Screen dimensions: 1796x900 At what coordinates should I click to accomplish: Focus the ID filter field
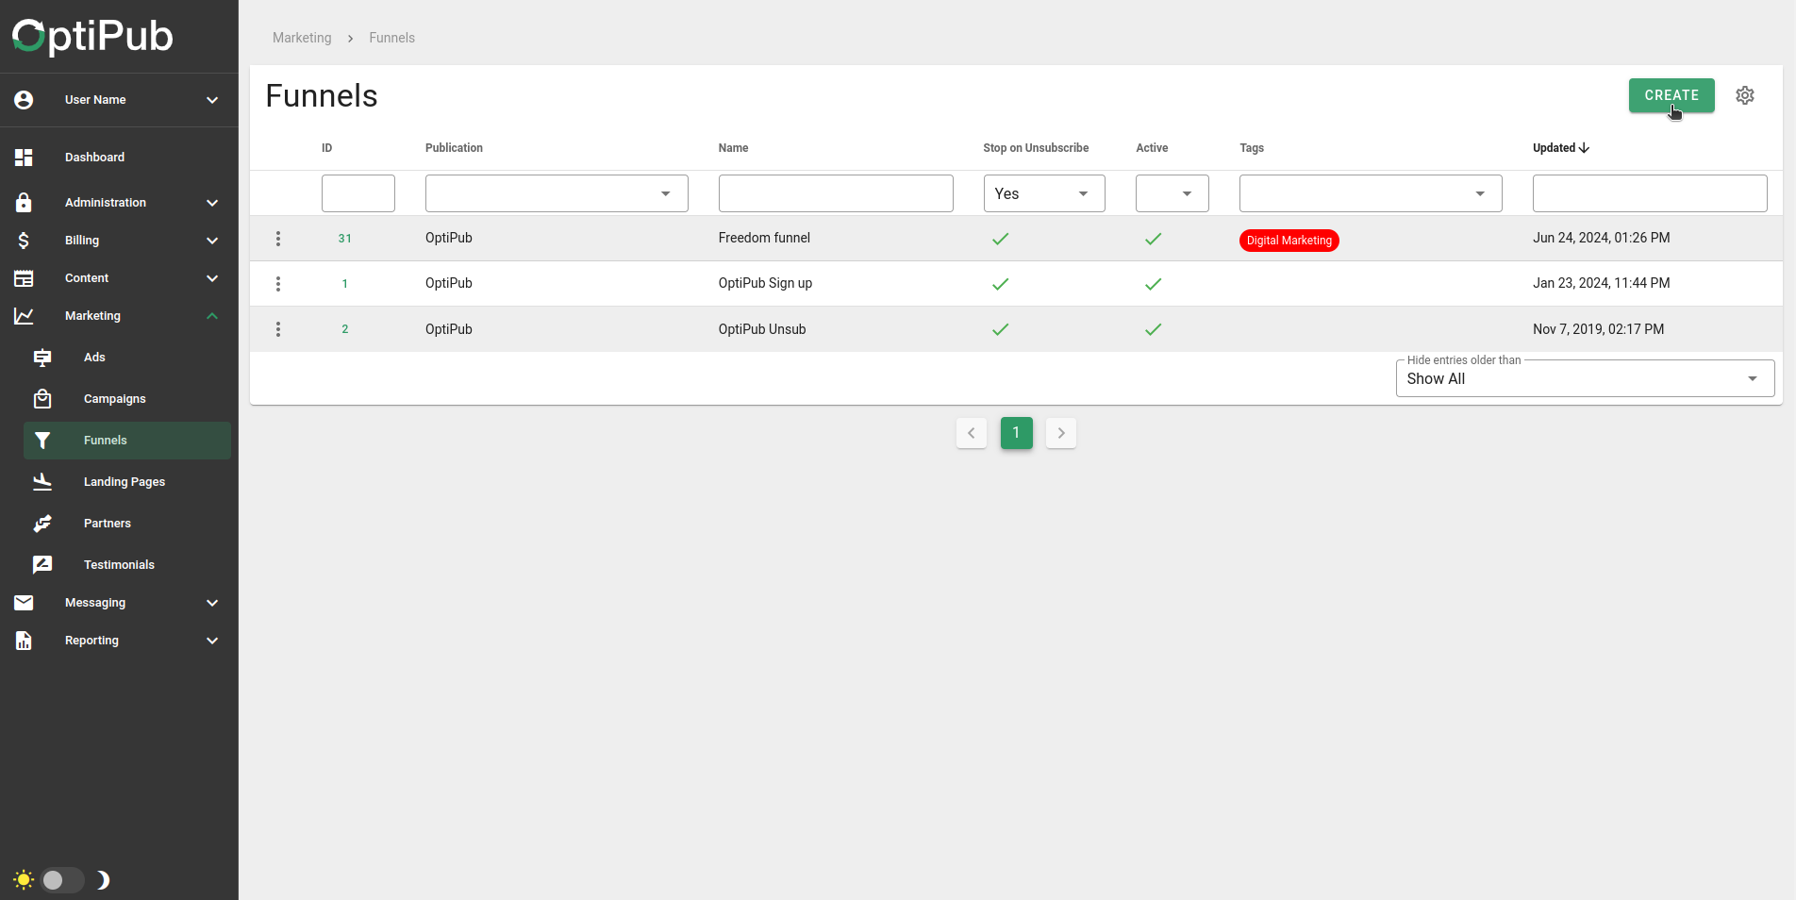coord(358,193)
